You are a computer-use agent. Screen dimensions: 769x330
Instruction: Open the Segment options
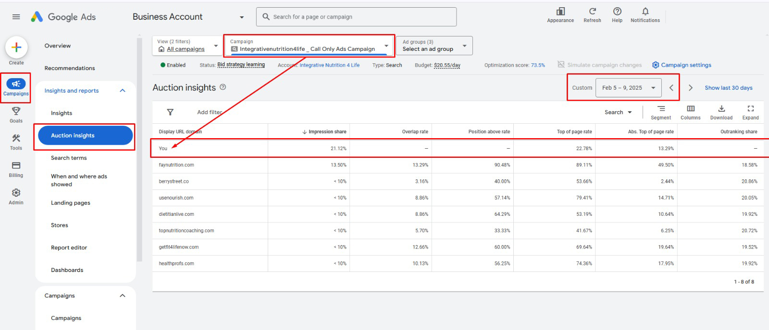click(x=661, y=112)
